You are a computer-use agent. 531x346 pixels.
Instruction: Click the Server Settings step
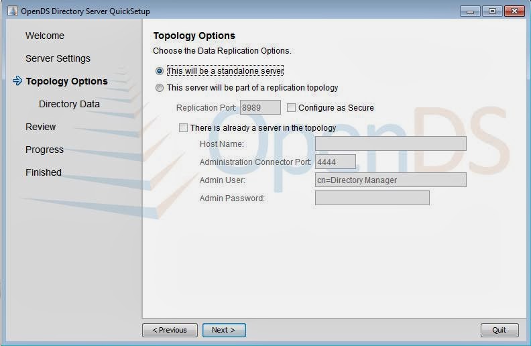click(x=58, y=58)
